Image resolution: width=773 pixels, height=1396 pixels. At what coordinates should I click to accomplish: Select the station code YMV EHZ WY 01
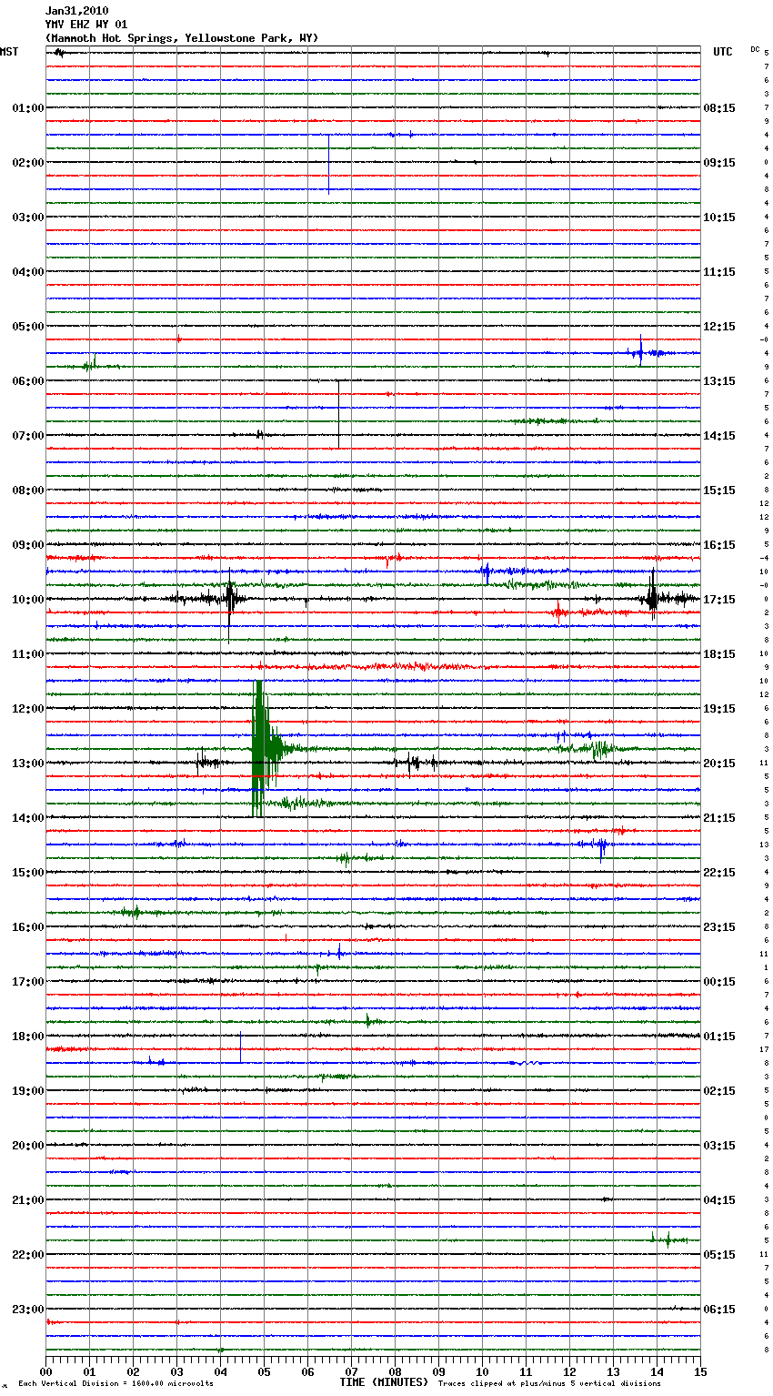coord(86,25)
